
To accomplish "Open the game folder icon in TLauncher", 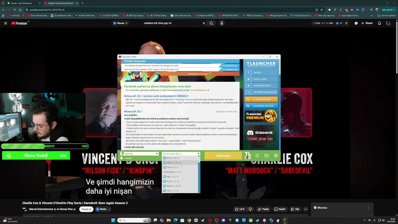I will pos(266,156).
